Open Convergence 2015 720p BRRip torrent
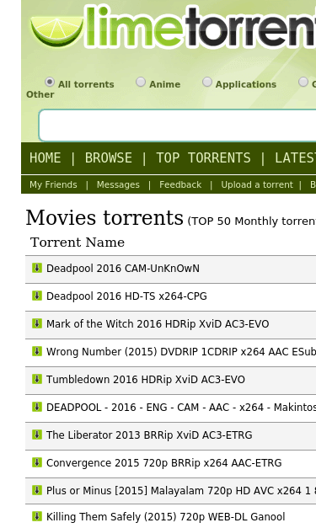Image resolution: width=316 pixels, height=528 pixels. coord(163,462)
